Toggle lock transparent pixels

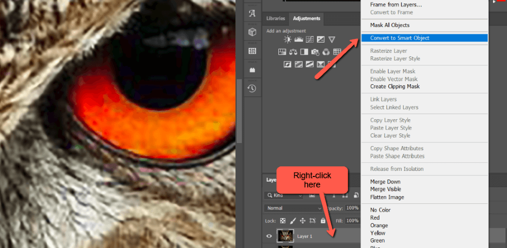click(x=283, y=221)
